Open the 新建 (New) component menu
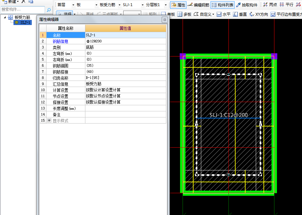Screen dimensions: 302x215 click(x=11, y=2)
